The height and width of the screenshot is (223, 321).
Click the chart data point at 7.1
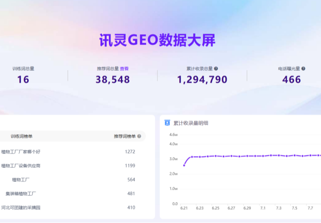point(263,156)
